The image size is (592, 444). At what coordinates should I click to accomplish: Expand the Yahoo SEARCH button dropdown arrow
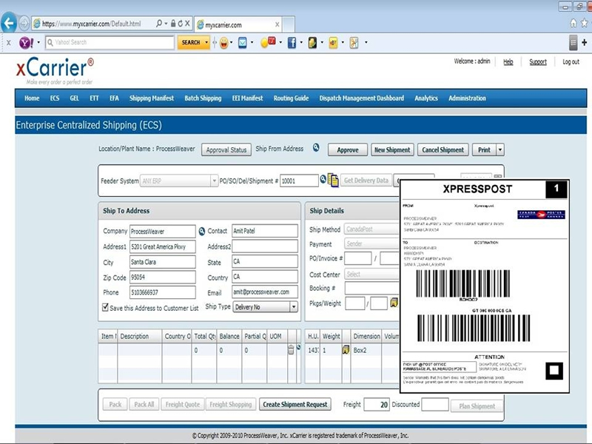[x=206, y=42]
